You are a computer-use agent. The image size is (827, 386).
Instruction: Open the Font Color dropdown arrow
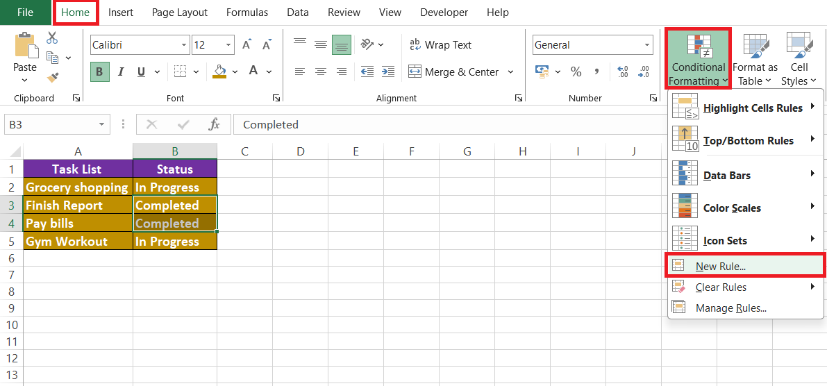[x=269, y=72]
